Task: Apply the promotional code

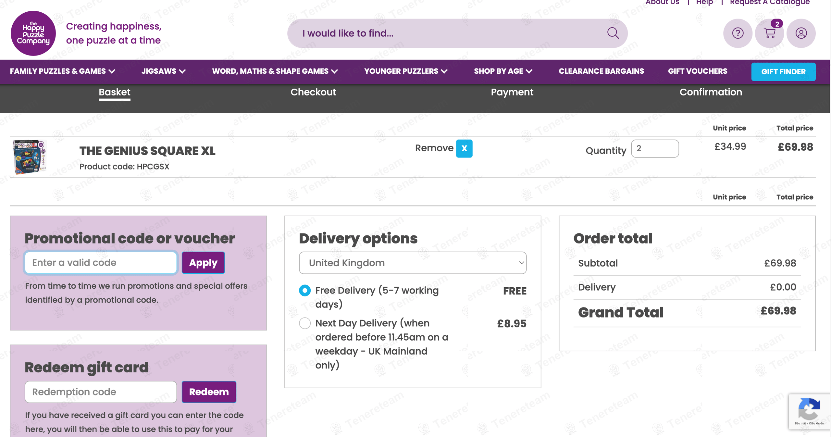Action: [203, 263]
